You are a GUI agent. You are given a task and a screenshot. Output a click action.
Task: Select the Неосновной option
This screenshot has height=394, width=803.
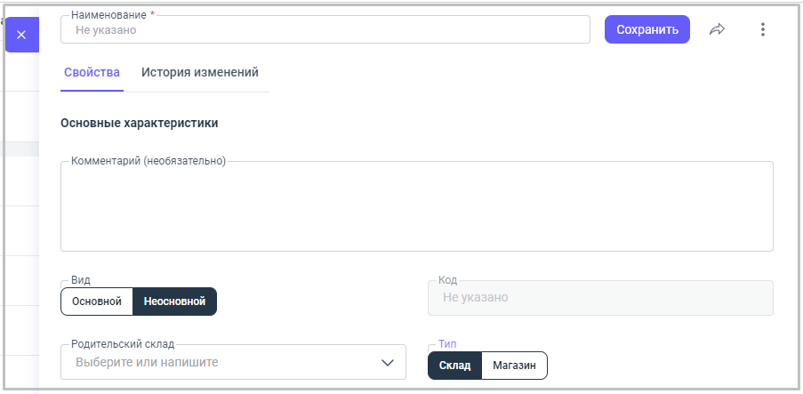[174, 302]
